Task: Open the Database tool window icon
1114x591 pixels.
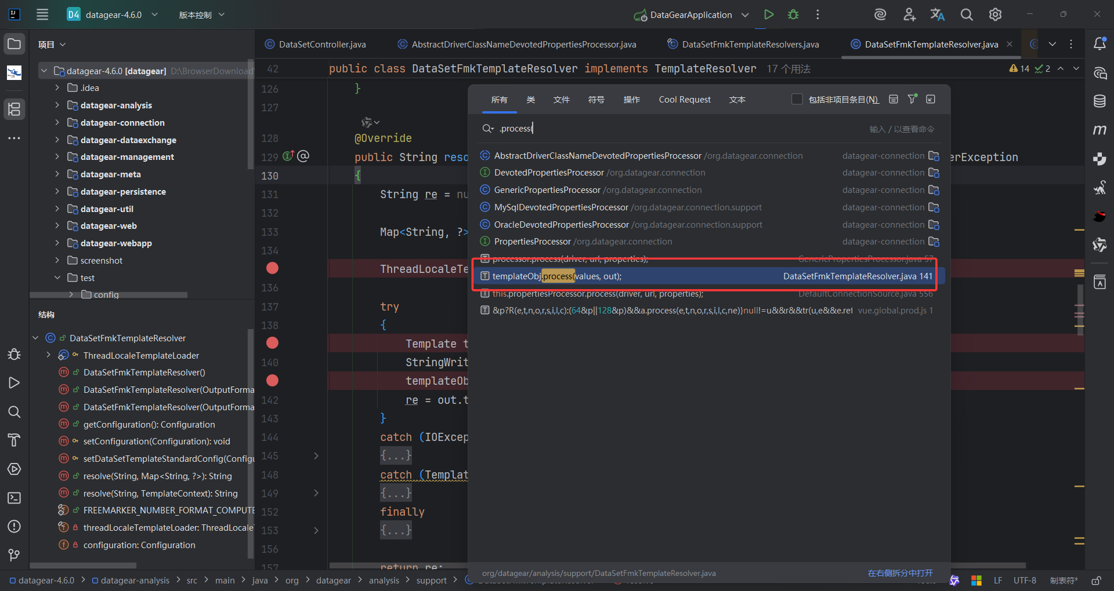Action: 1099,101
